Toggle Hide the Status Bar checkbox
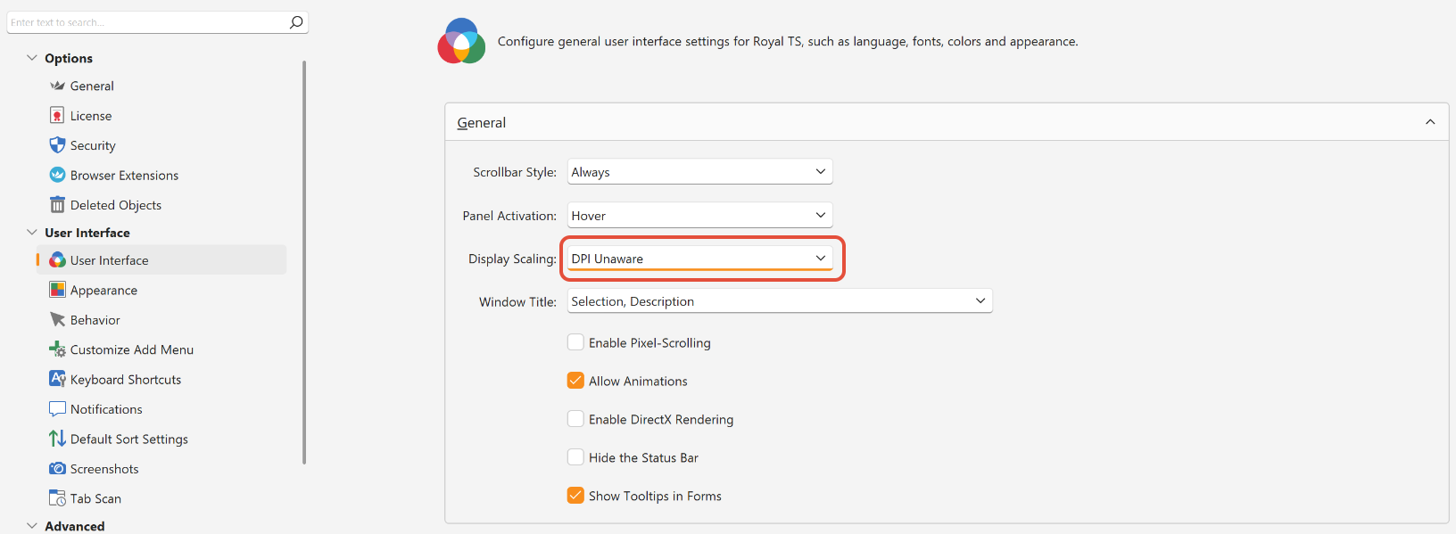Screen dimensions: 1456x534 [x=576, y=457]
